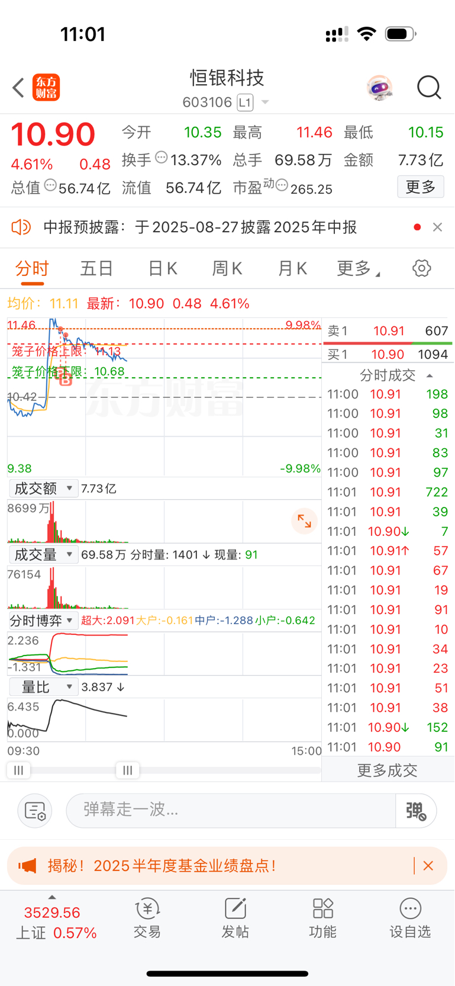The height and width of the screenshot is (986, 455).
Task: Open the 东方财富 logo home icon
Action: coord(46,88)
